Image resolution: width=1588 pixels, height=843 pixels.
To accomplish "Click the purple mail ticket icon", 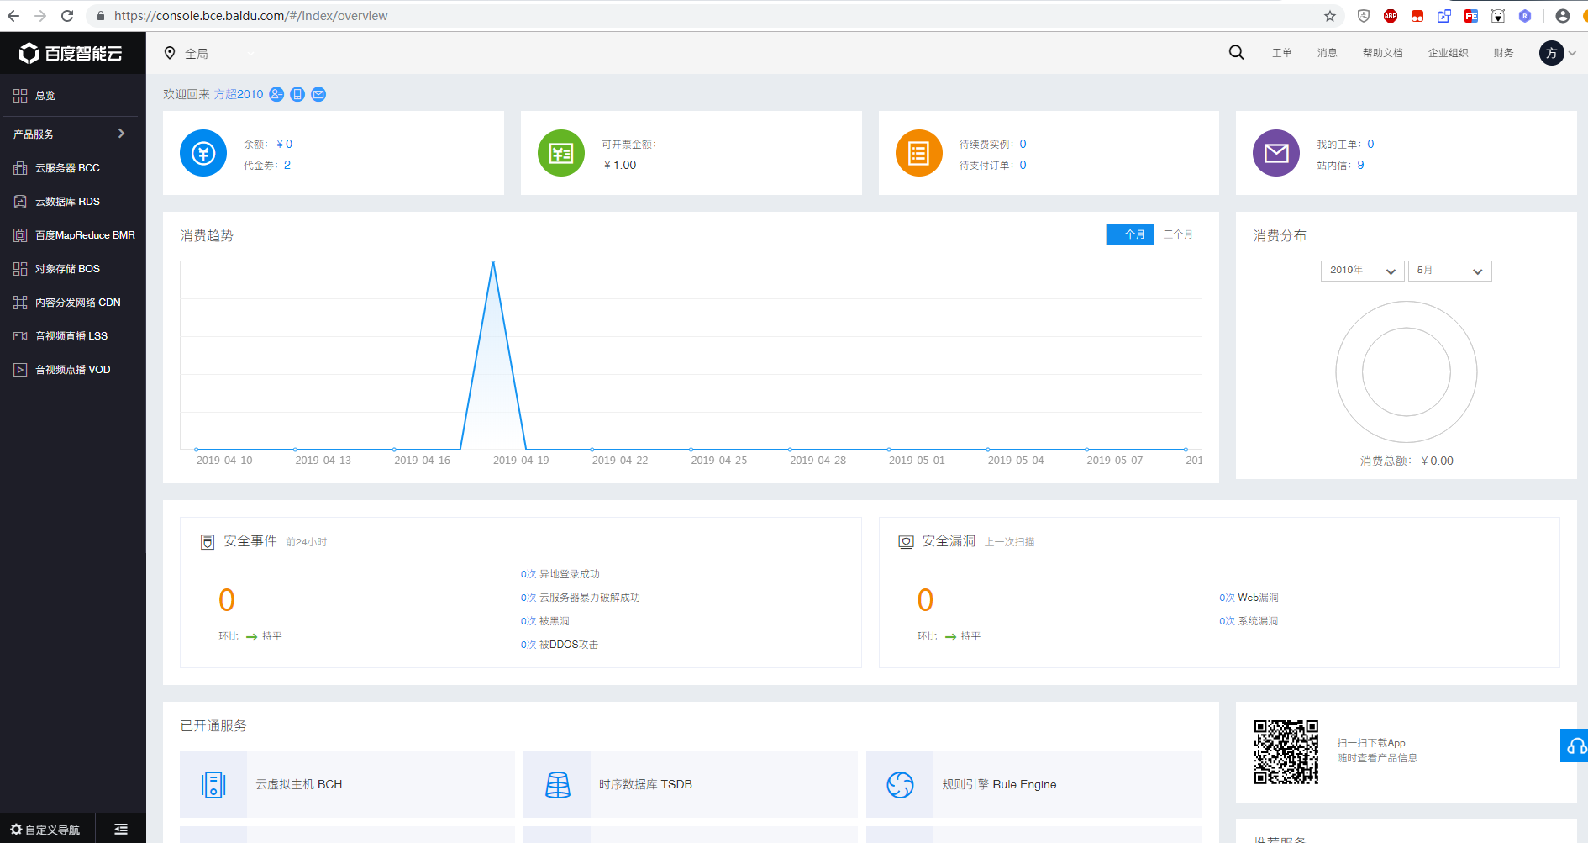I will click(1276, 153).
